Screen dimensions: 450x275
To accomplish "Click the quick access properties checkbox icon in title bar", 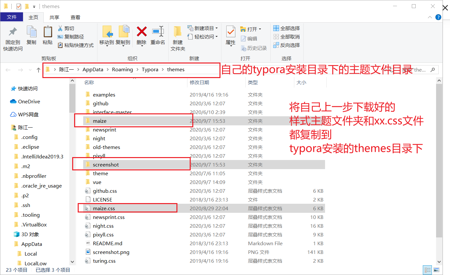I will pyautogui.click(x=18, y=6).
